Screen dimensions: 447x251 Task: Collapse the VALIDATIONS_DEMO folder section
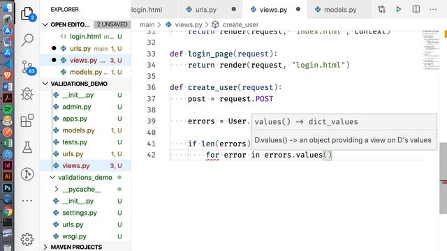point(45,84)
